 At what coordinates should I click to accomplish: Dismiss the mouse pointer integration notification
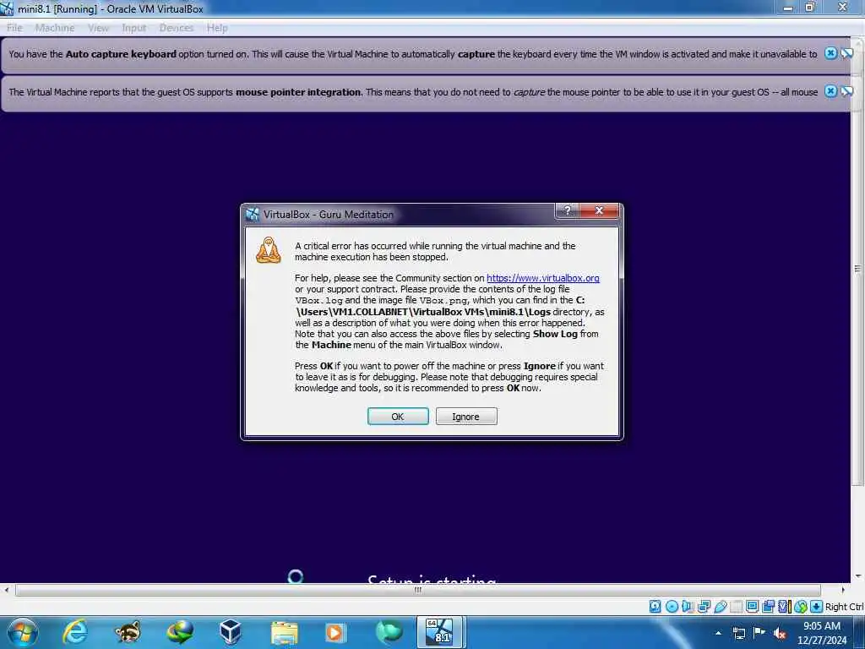pos(831,91)
